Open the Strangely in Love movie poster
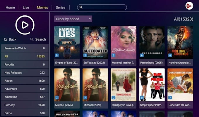 point(123,88)
